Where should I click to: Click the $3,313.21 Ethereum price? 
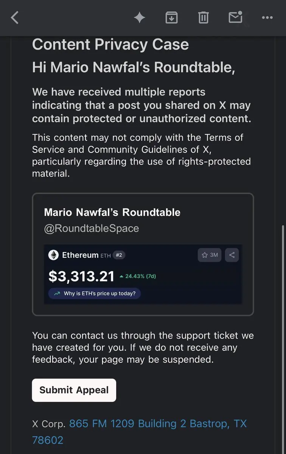(81, 276)
